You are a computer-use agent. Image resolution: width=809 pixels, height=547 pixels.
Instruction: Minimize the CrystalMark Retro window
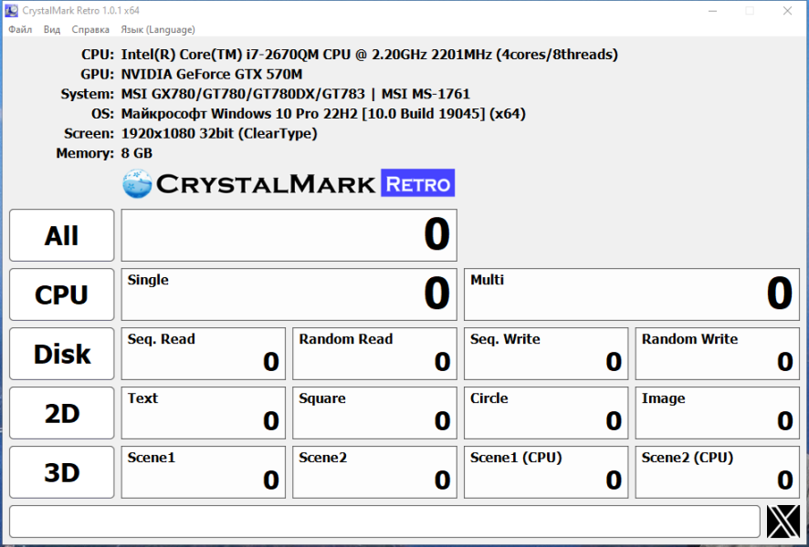click(712, 11)
